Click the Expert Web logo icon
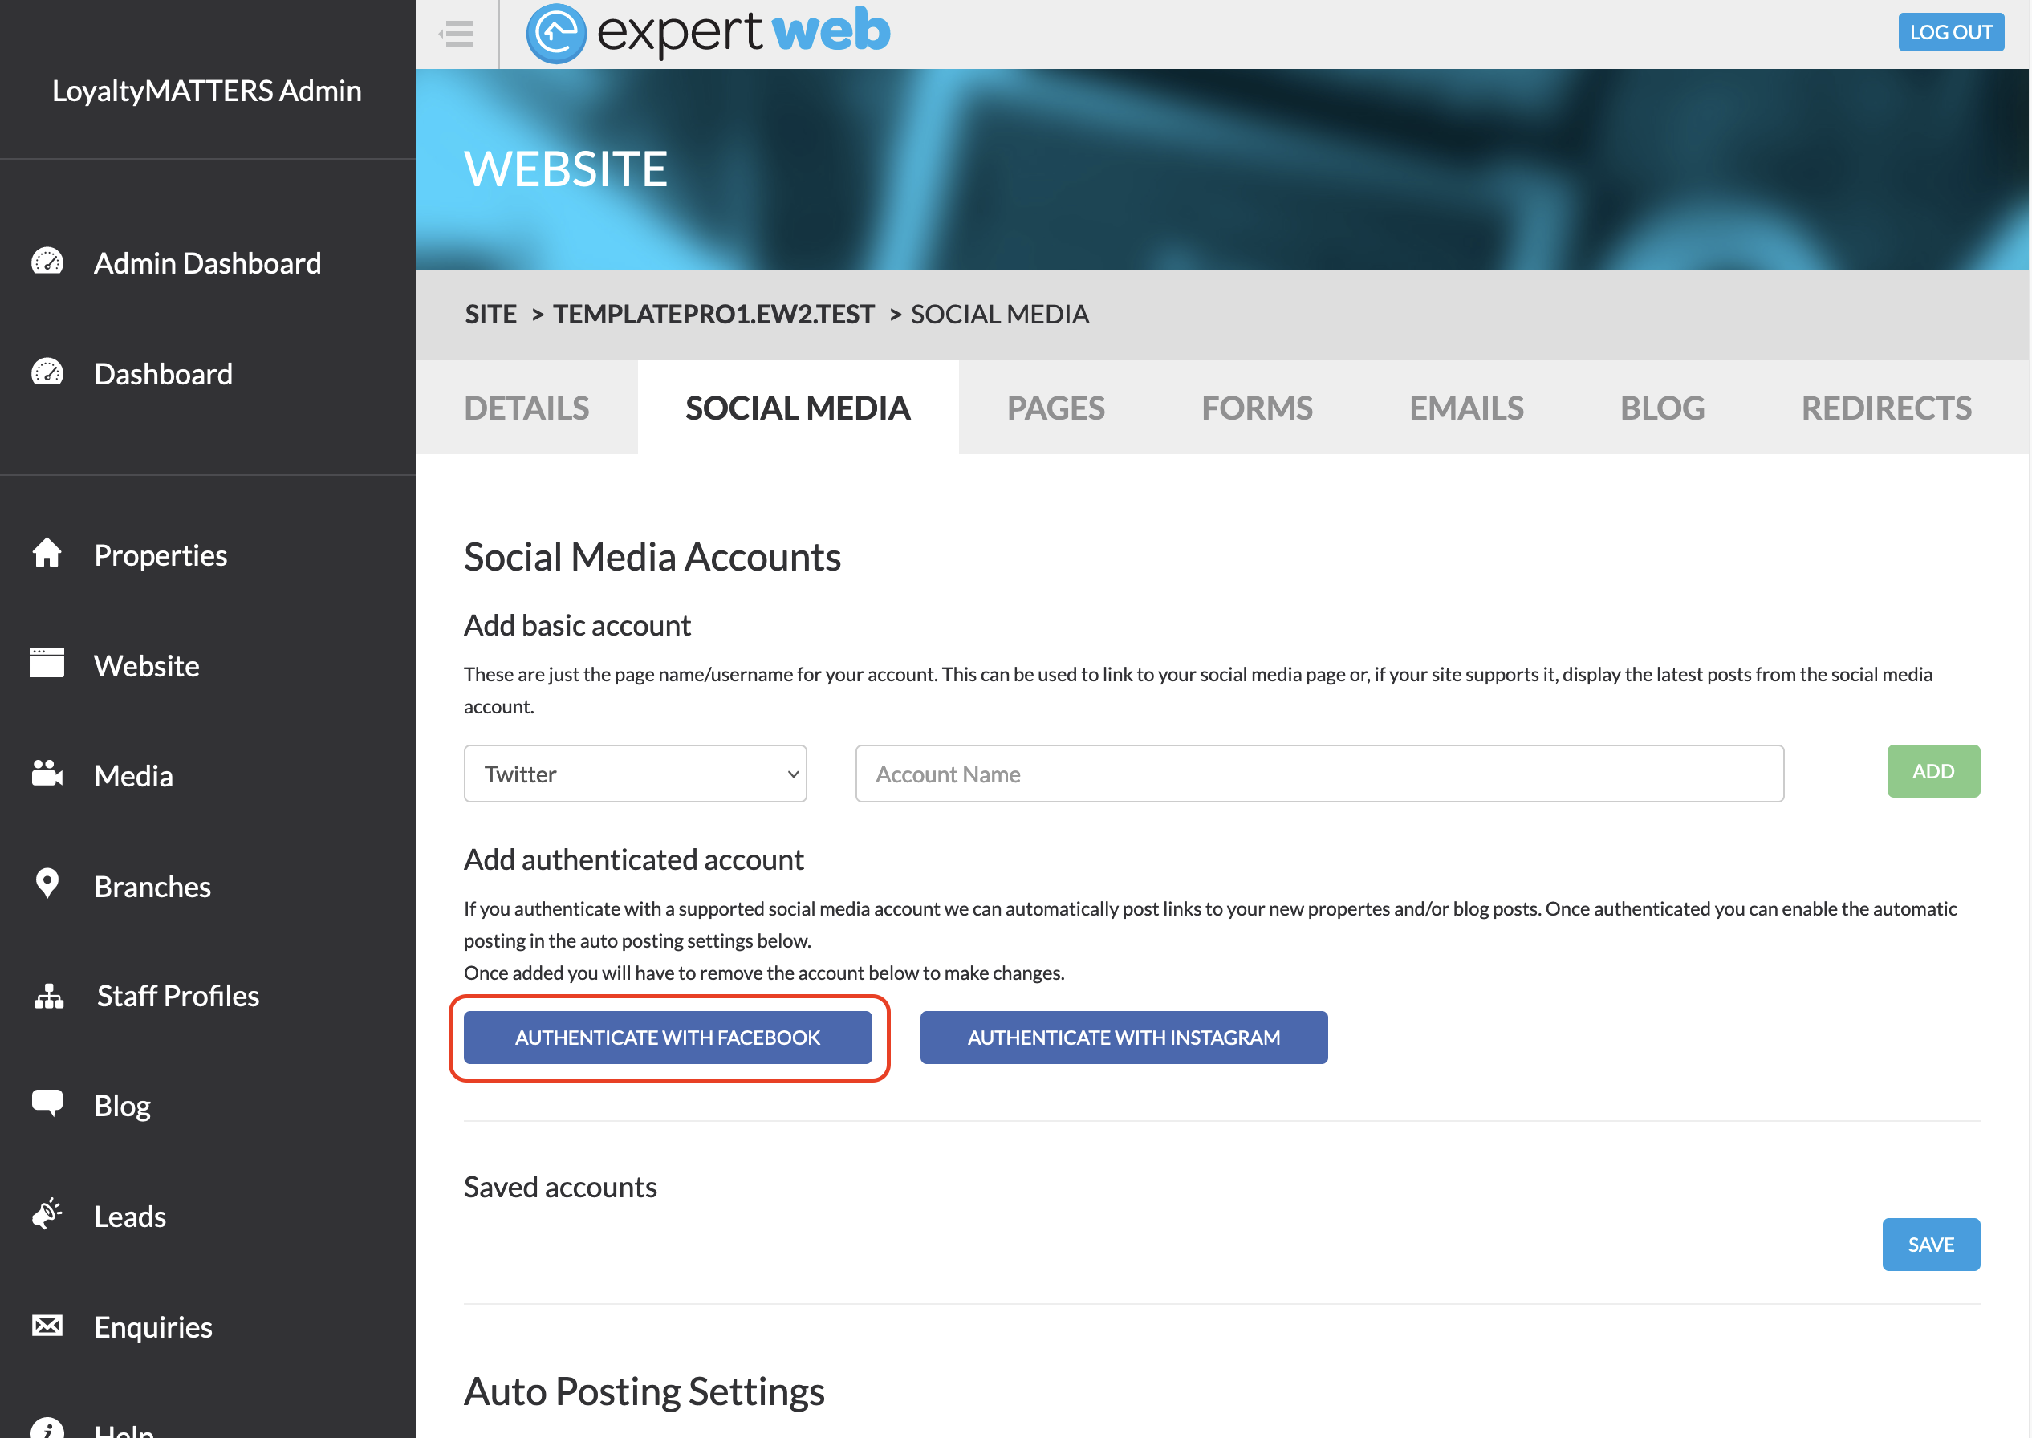 tap(556, 34)
